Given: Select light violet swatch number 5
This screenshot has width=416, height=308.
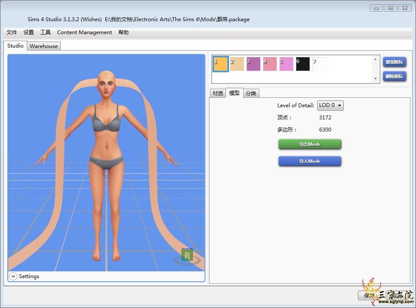Looking at the screenshot, I should tap(286, 64).
